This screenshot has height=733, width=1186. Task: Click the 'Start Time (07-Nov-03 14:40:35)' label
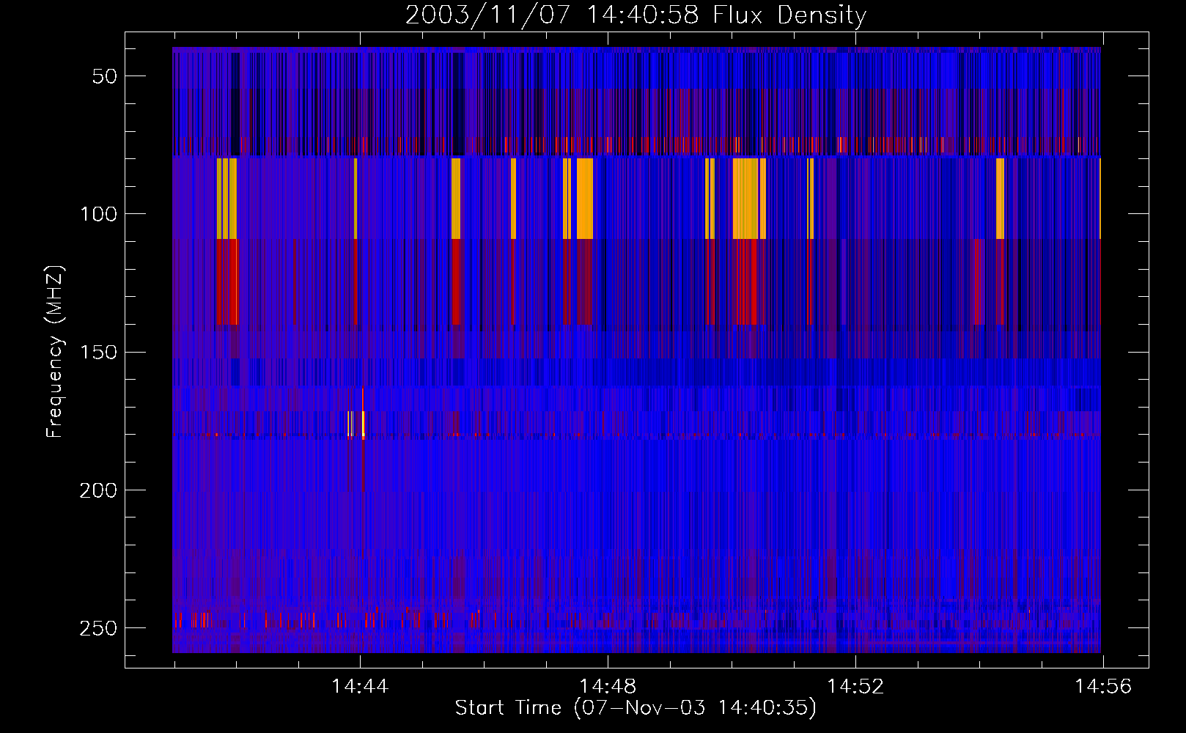point(636,708)
